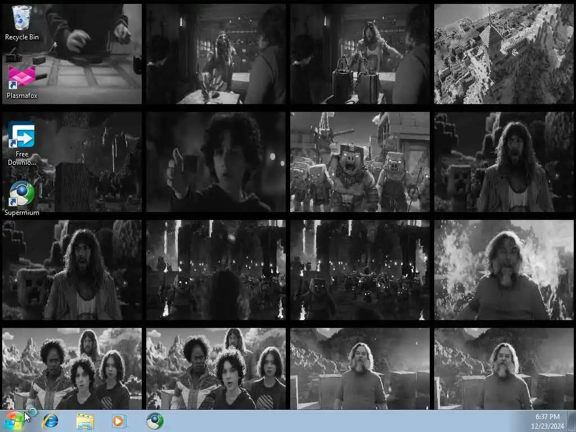Launch Internet Explorer from the taskbar

[x=50, y=421]
